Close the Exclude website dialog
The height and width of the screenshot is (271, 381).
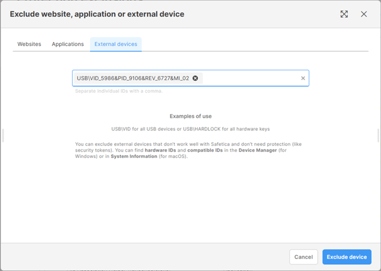[364, 14]
